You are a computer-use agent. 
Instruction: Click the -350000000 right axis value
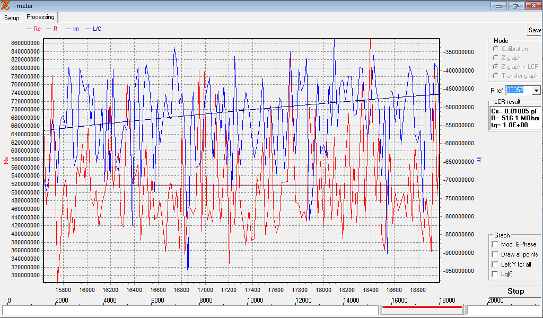458,52
